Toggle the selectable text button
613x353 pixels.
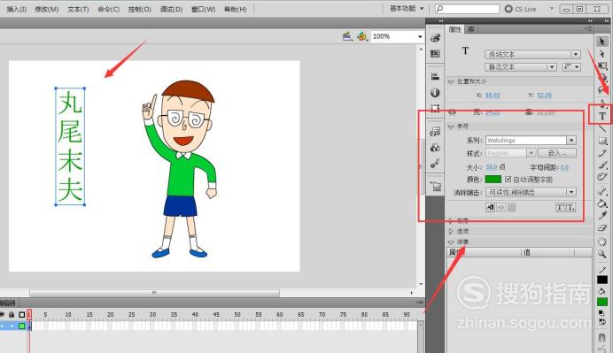(490, 208)
